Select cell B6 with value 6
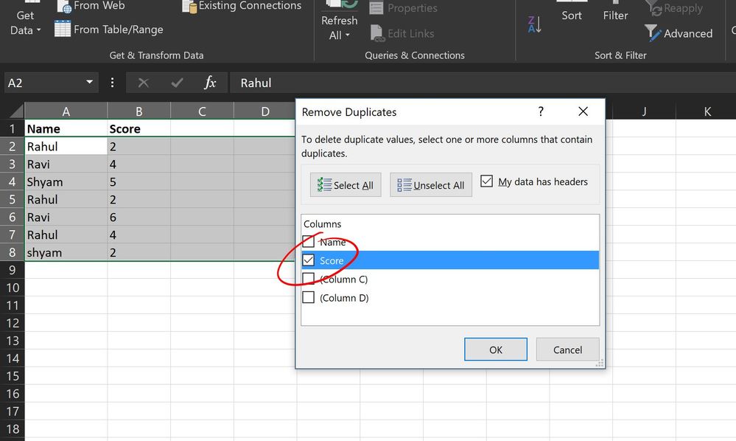Viewport: 736px width, 441px height. coord(139,217)
